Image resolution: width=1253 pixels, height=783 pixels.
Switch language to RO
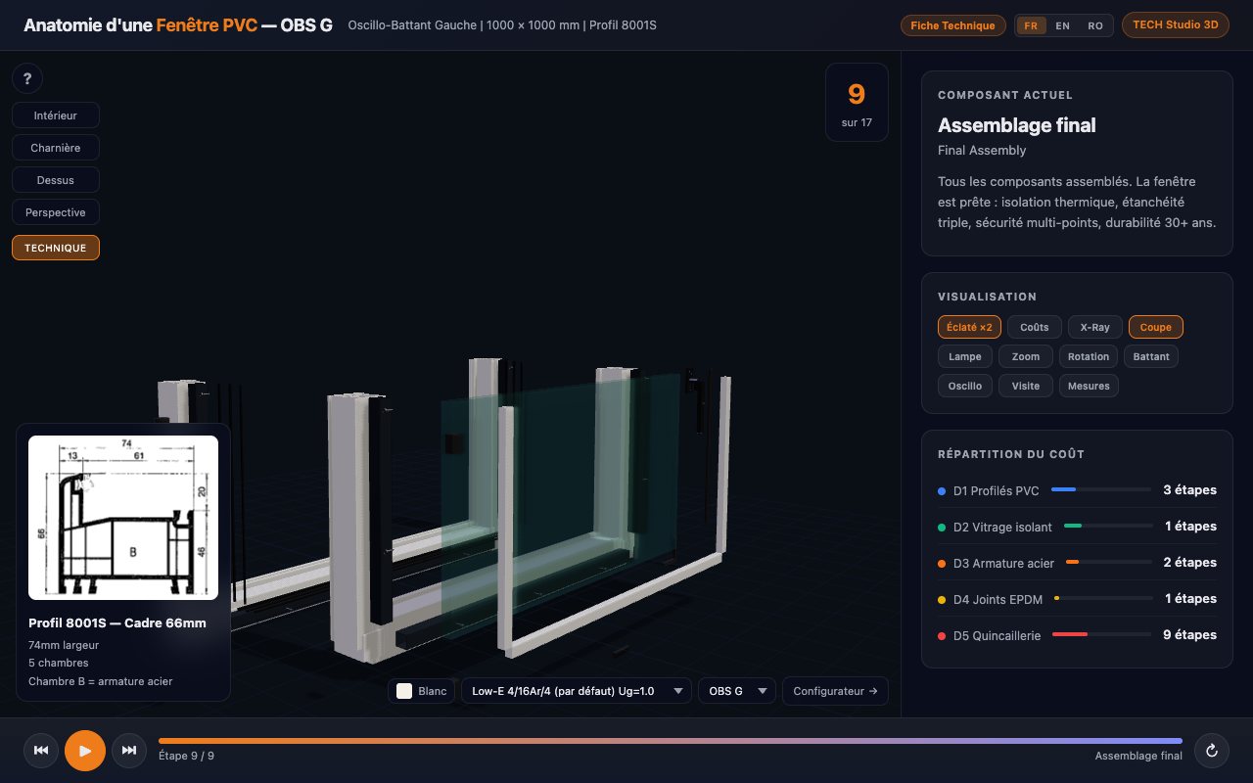1095,25
